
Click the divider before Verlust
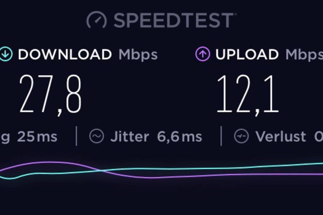click(221, 136)
